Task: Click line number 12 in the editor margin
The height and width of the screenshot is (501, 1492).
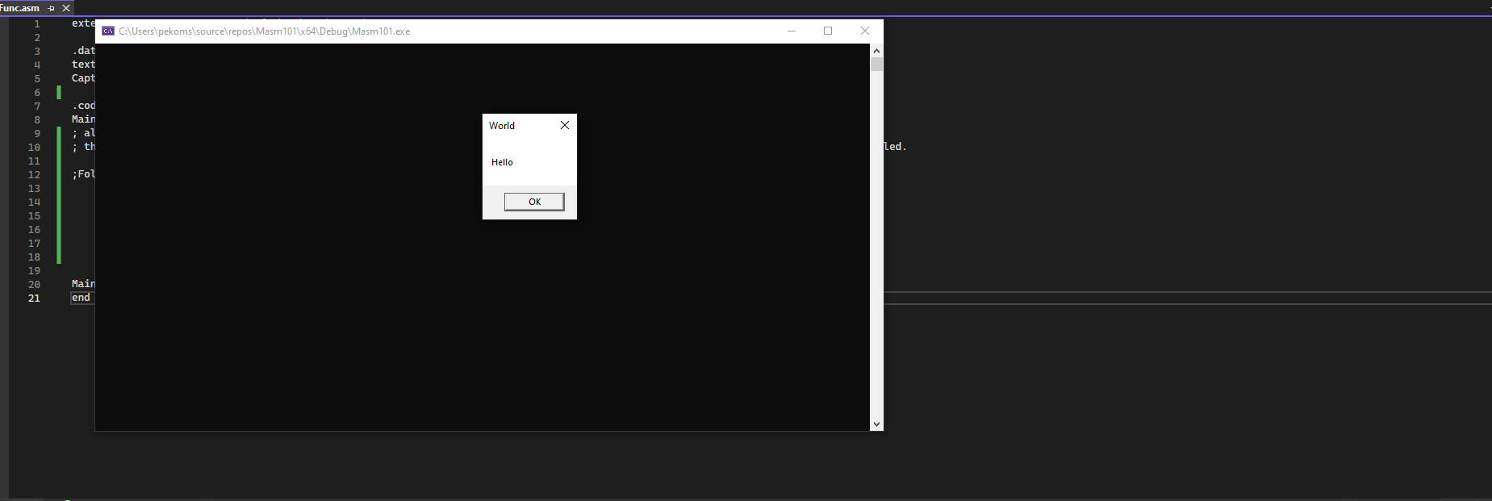Action: click(x=34, y=175)
